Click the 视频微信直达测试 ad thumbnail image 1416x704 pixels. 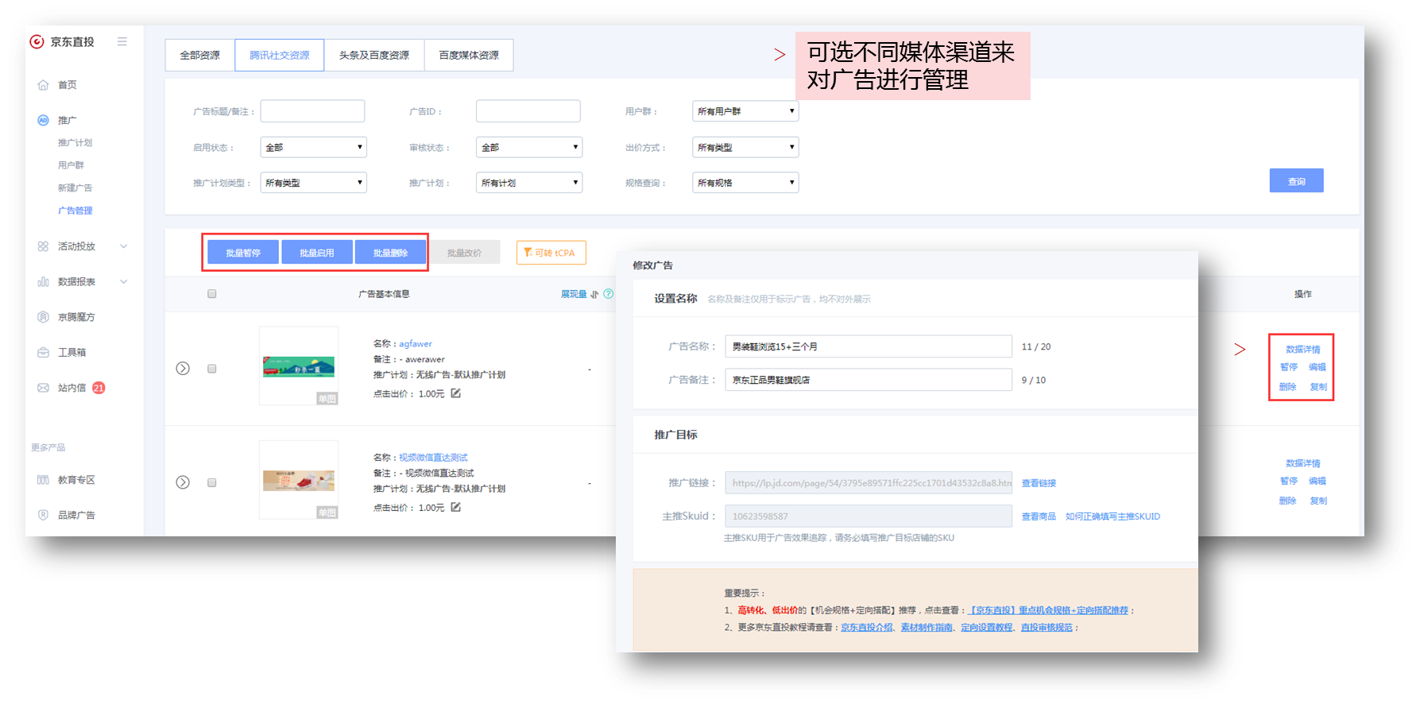[299, 480]
